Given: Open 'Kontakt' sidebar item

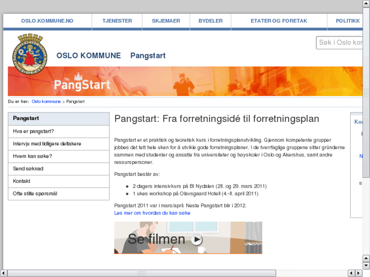Looking at the screenshot, I should coord(59,181).
